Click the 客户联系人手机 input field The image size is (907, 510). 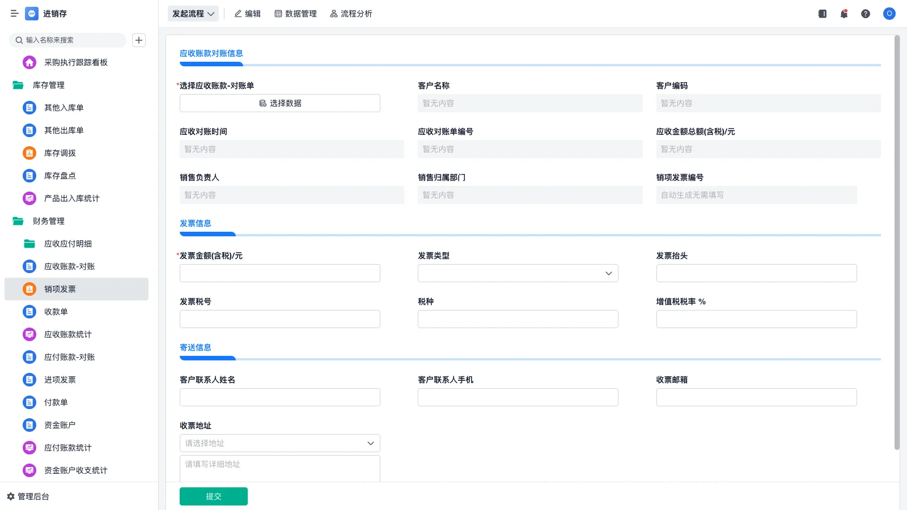pos(518,397)
